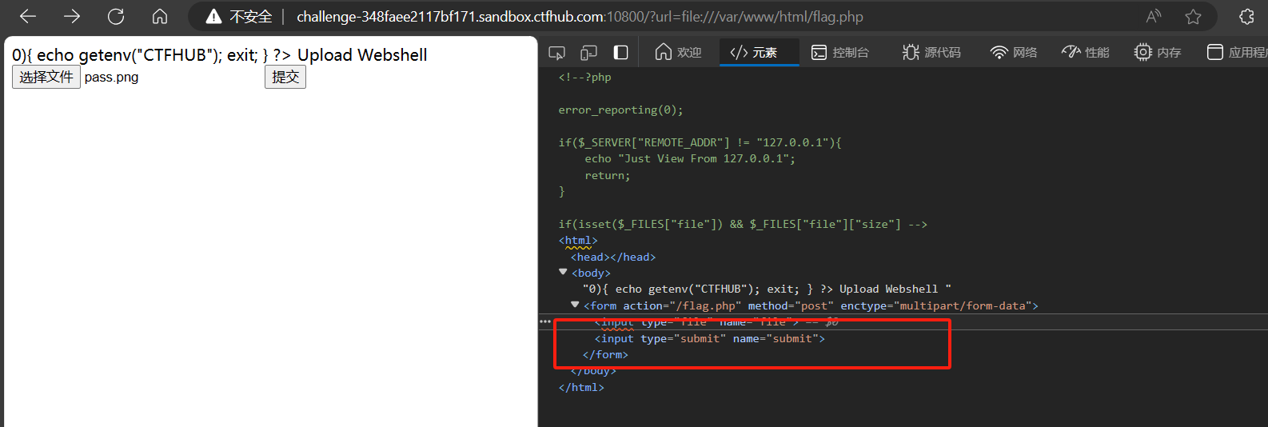The width and height of the screenshot is (1268, 427).
Task: Toggle device emulation icon in DevTools
Action: (589, 53)
